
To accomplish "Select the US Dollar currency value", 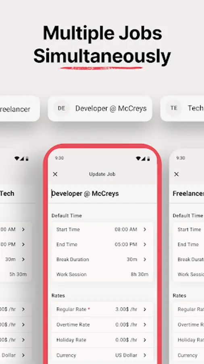I will pyautogui.click(x=126, y=355).
